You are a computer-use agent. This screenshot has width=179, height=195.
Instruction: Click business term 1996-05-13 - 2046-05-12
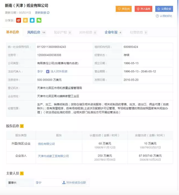click(140, 72)
